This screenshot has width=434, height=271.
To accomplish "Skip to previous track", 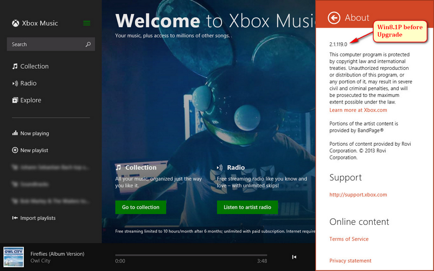I will [294, 257].
